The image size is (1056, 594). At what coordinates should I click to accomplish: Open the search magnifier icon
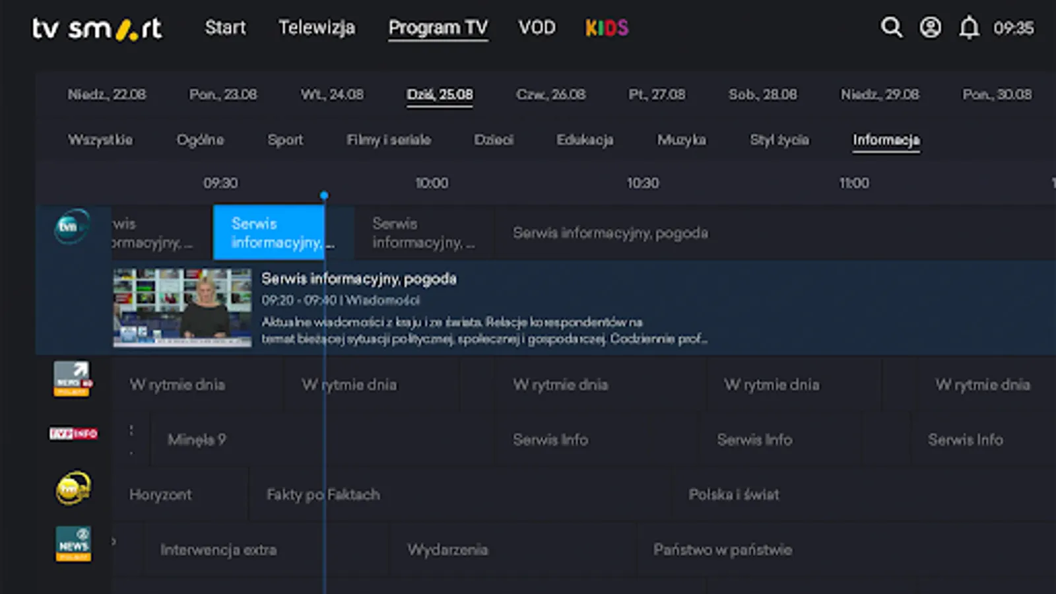tap(891, 28)
